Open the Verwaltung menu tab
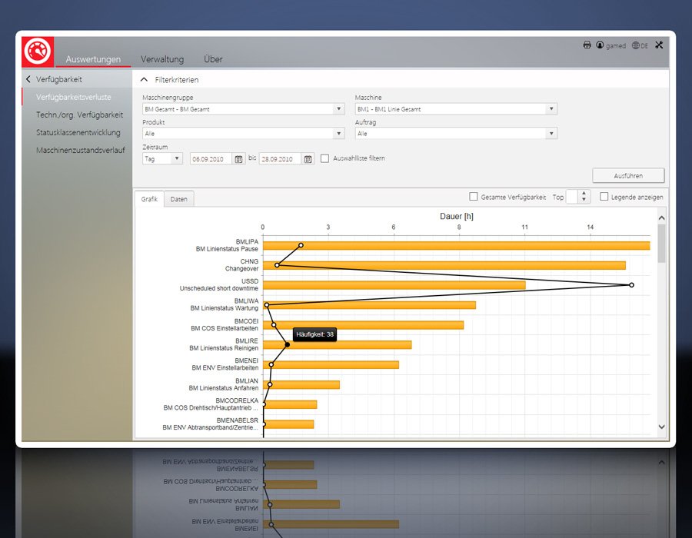692x538 pixels. tap(162, 59)
